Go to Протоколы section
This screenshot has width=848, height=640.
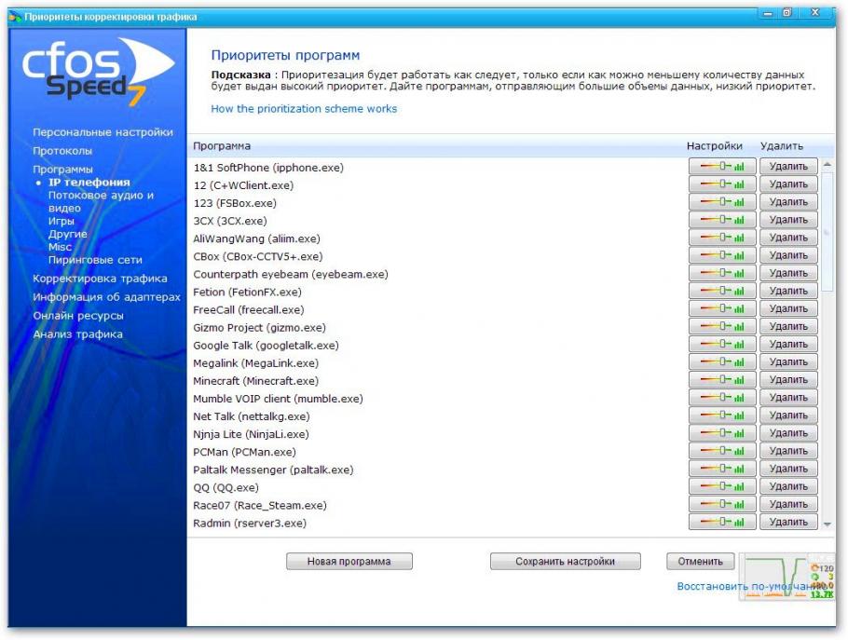[62, 151]
